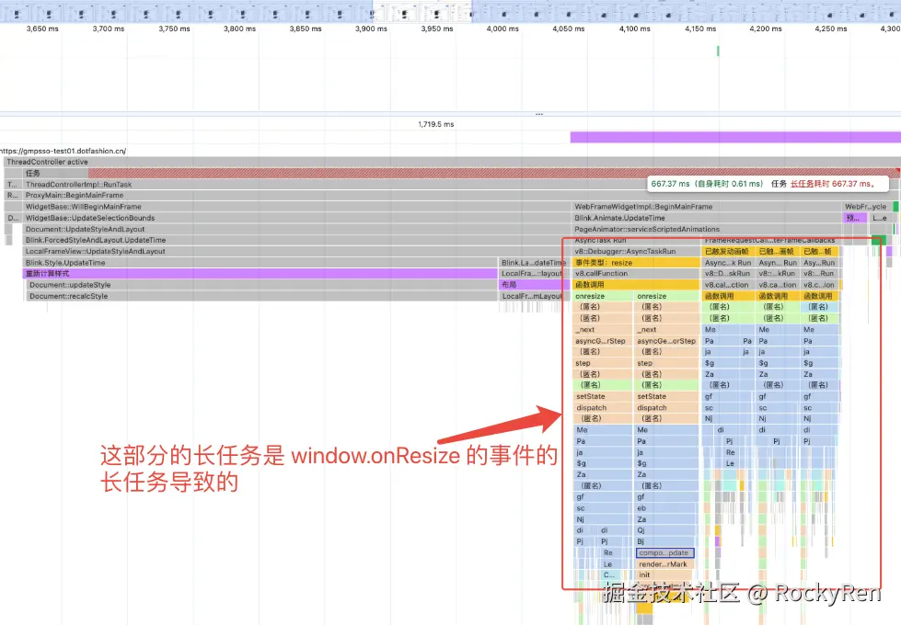
Task: Select the v8.ca...tion entry
Action: tap(777, 285)
